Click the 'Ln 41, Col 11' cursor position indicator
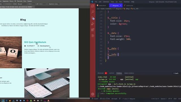The width and height of the screenshot is (181, 102). [x=155, y=99]
